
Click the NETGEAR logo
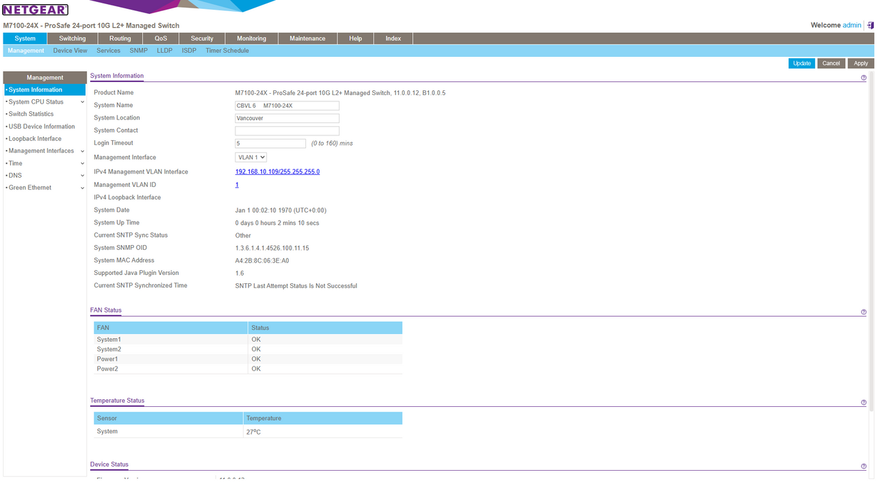tap(35, 10)
